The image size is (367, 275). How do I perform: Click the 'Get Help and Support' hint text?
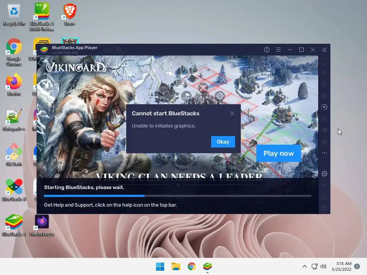click(x=110, y=205)
